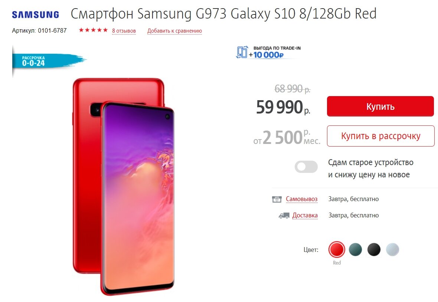Click the trade-in benefit +10 000₽ banner
438x302 pixels.
point(269,52)
